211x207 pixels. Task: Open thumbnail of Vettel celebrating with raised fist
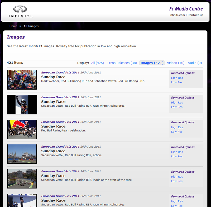pyautogui.click(x=22, y=105)
